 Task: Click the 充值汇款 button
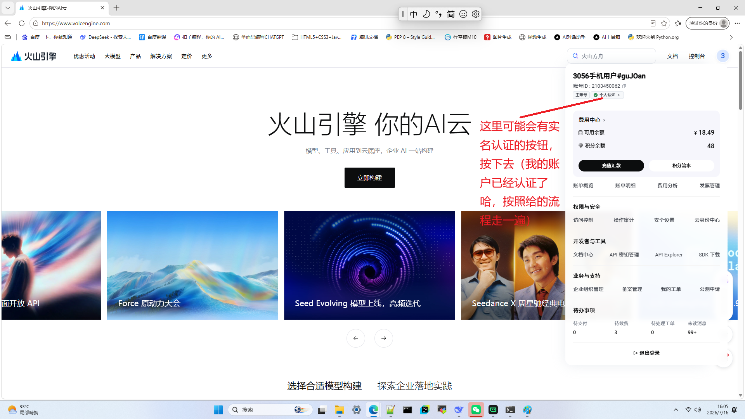[611, 166]
